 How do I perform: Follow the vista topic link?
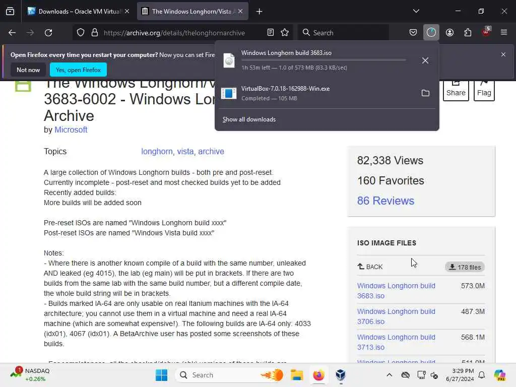(185, 151)
